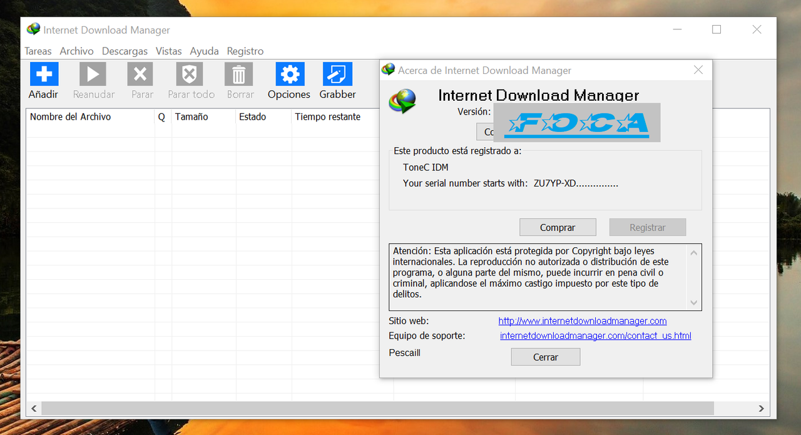Click right arrow of horizontal scrollbar
The width and height of the screenshot is (801, 435).
[762, 408]
